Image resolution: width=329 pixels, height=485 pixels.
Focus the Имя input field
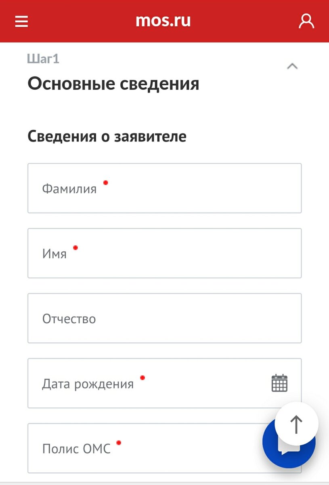pyautogui.click(x=164, y=253)
